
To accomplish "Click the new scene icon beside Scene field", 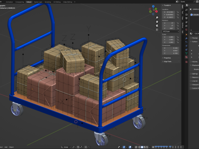I will tap(198, 2).
